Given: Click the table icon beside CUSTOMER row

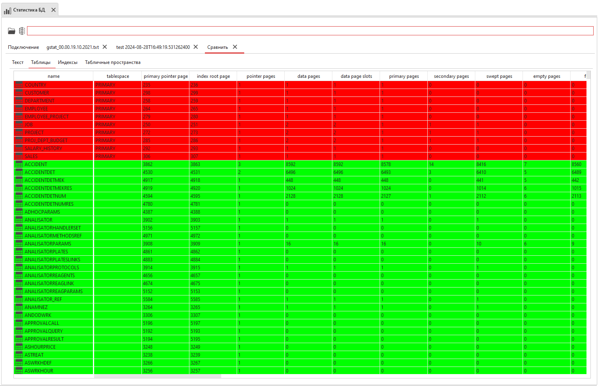Looking at the screenshot, I should (19, 93).
